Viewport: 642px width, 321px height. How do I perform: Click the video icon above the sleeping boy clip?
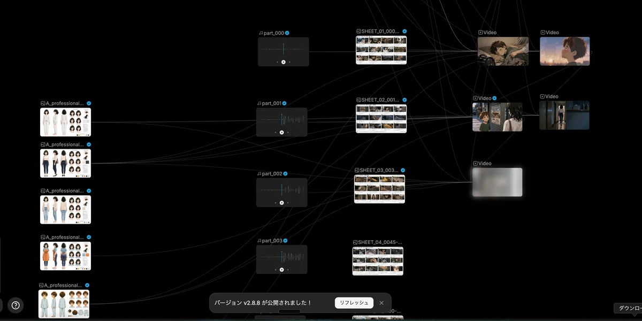tap(480, 33)
